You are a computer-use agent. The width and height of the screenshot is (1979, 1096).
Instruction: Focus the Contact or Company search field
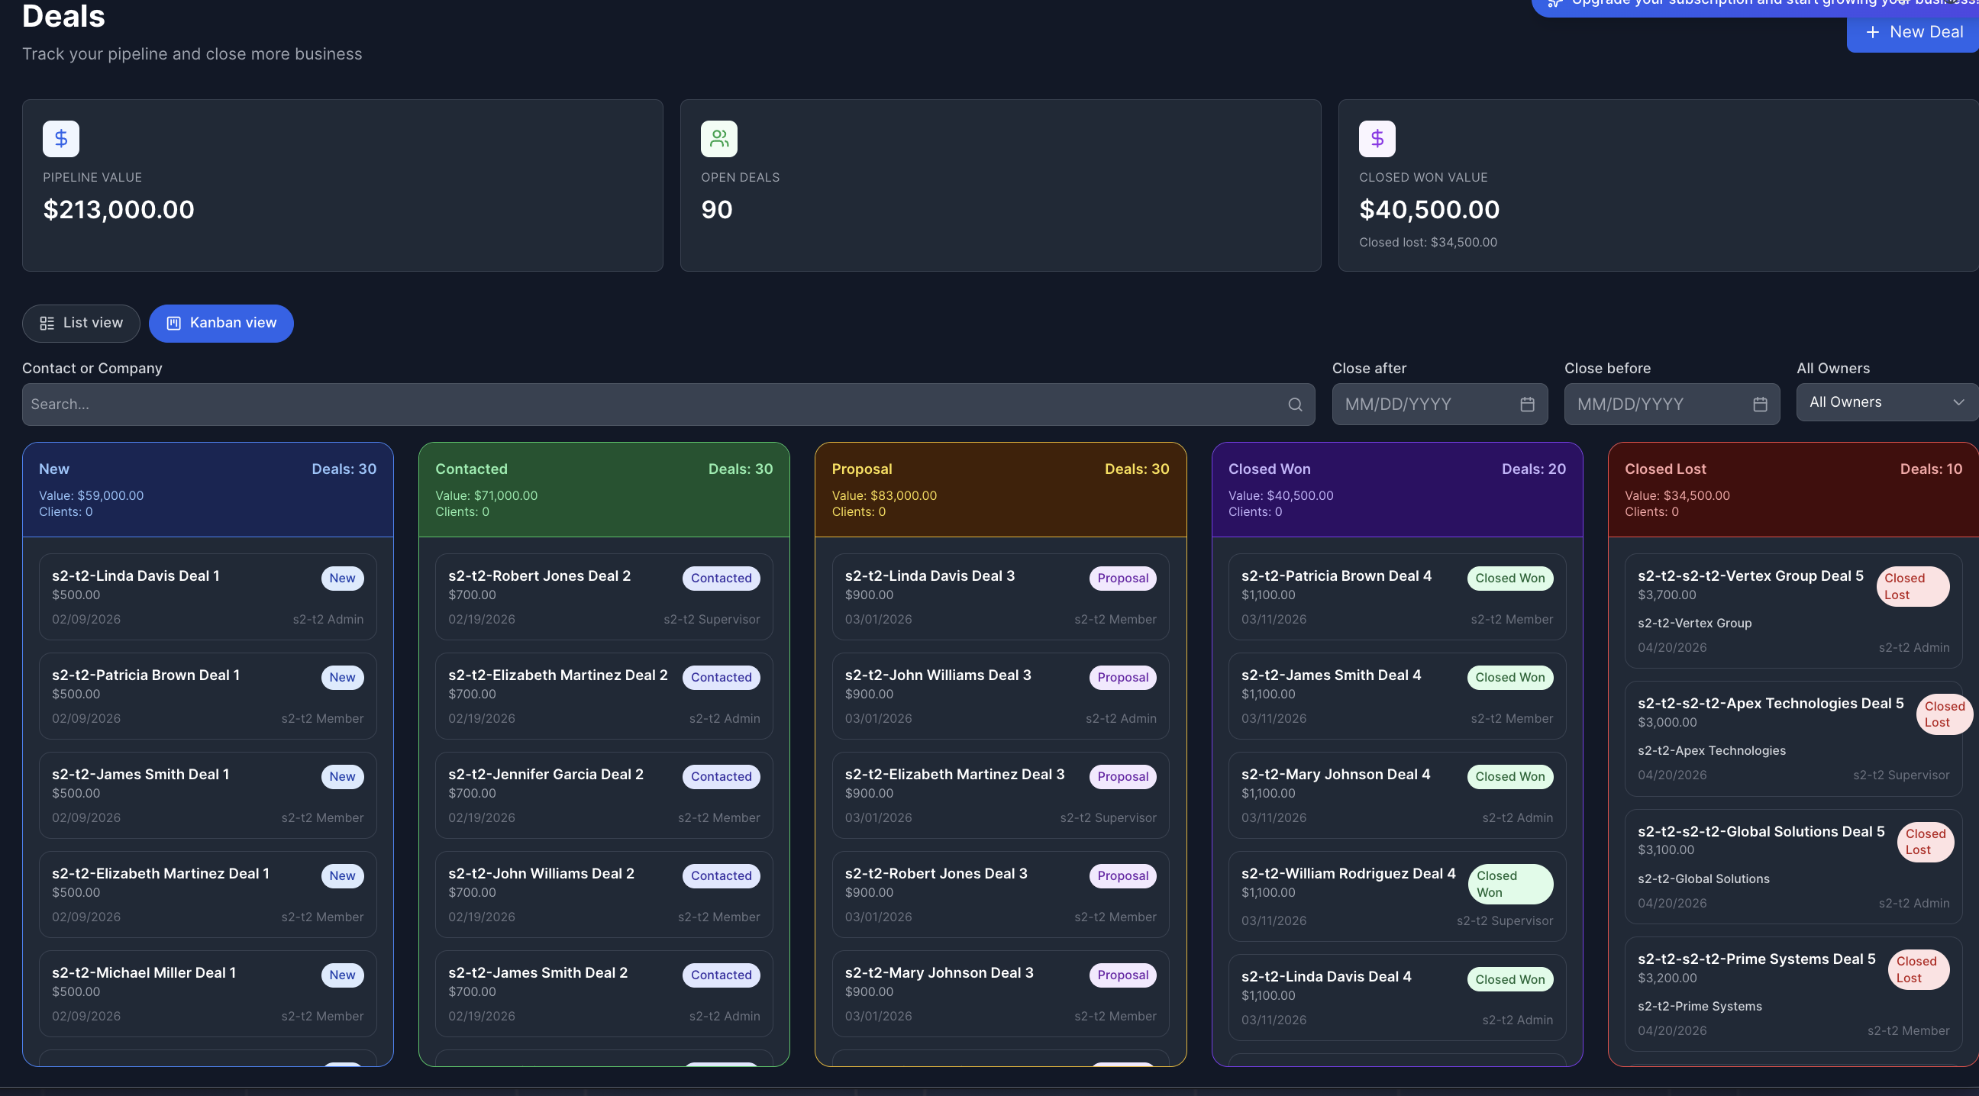tap(653, 405)
